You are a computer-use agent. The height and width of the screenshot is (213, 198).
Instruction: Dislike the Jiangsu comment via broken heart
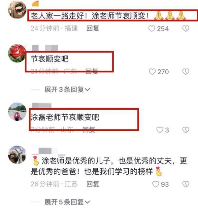pyautogui.click(x=186, y=184)
